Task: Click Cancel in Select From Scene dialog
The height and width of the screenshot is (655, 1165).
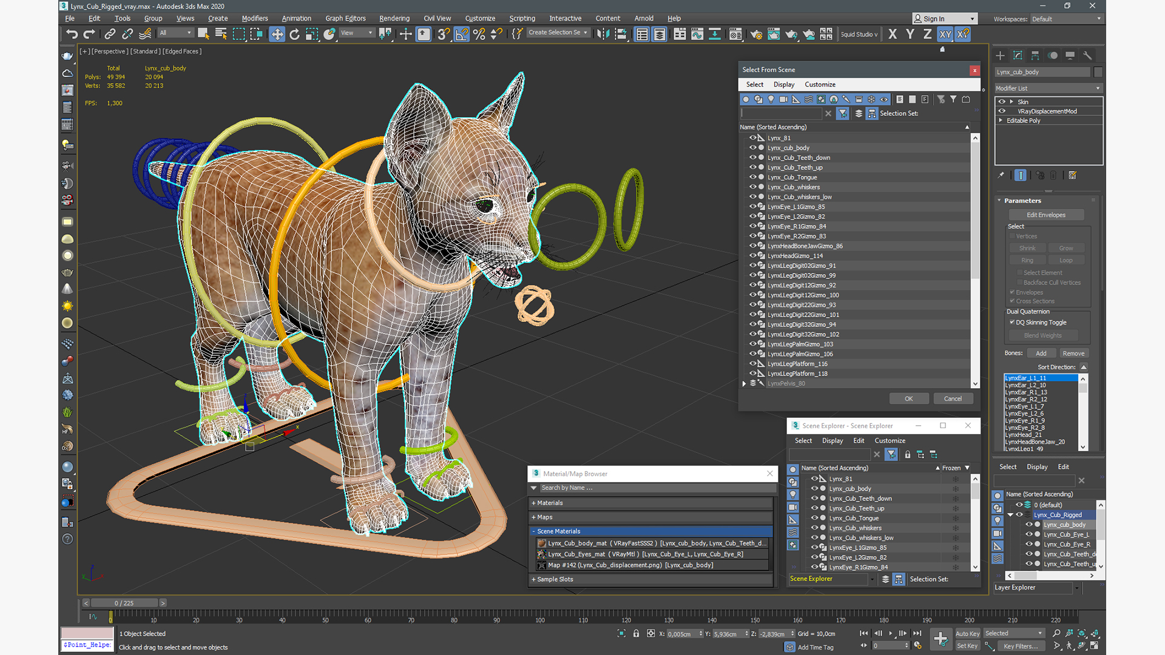Action: tap(953, 398)
